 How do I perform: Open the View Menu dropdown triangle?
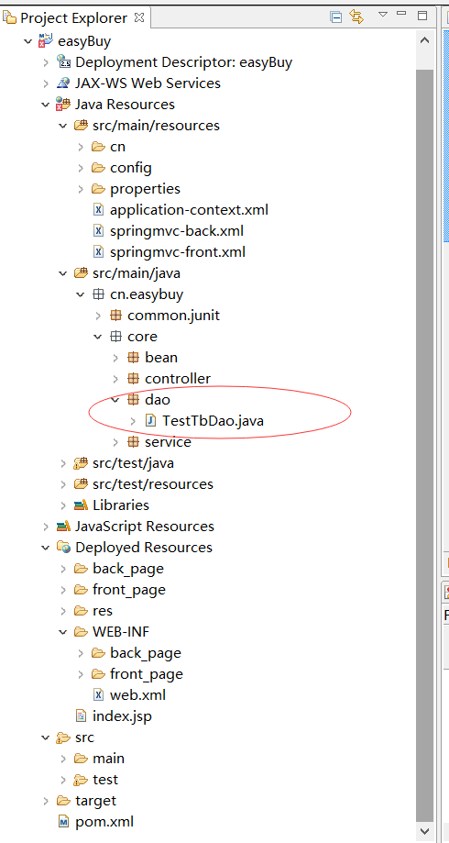point(383,15)
